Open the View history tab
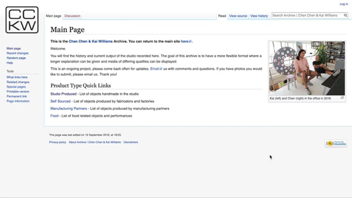The image size is (352, 198). (x=259, y=16)
